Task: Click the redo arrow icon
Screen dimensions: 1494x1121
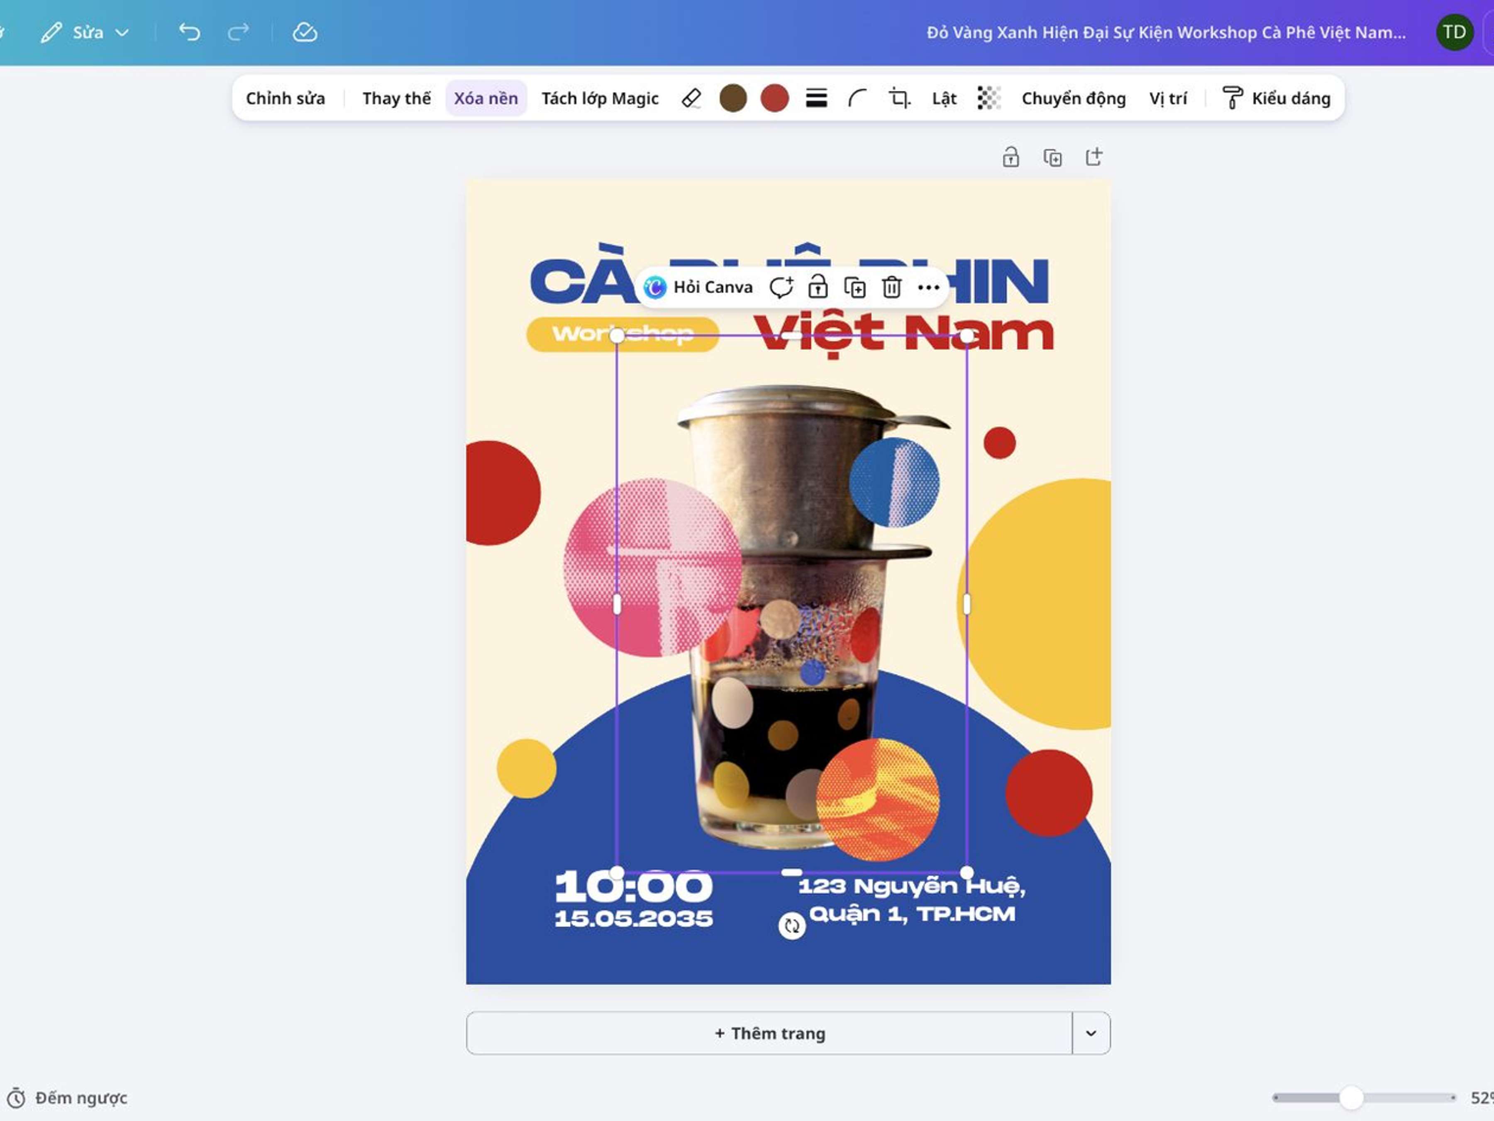Action: 239,32
